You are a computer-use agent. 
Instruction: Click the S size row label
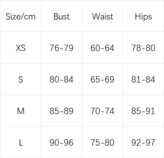[x=21, y=80]
